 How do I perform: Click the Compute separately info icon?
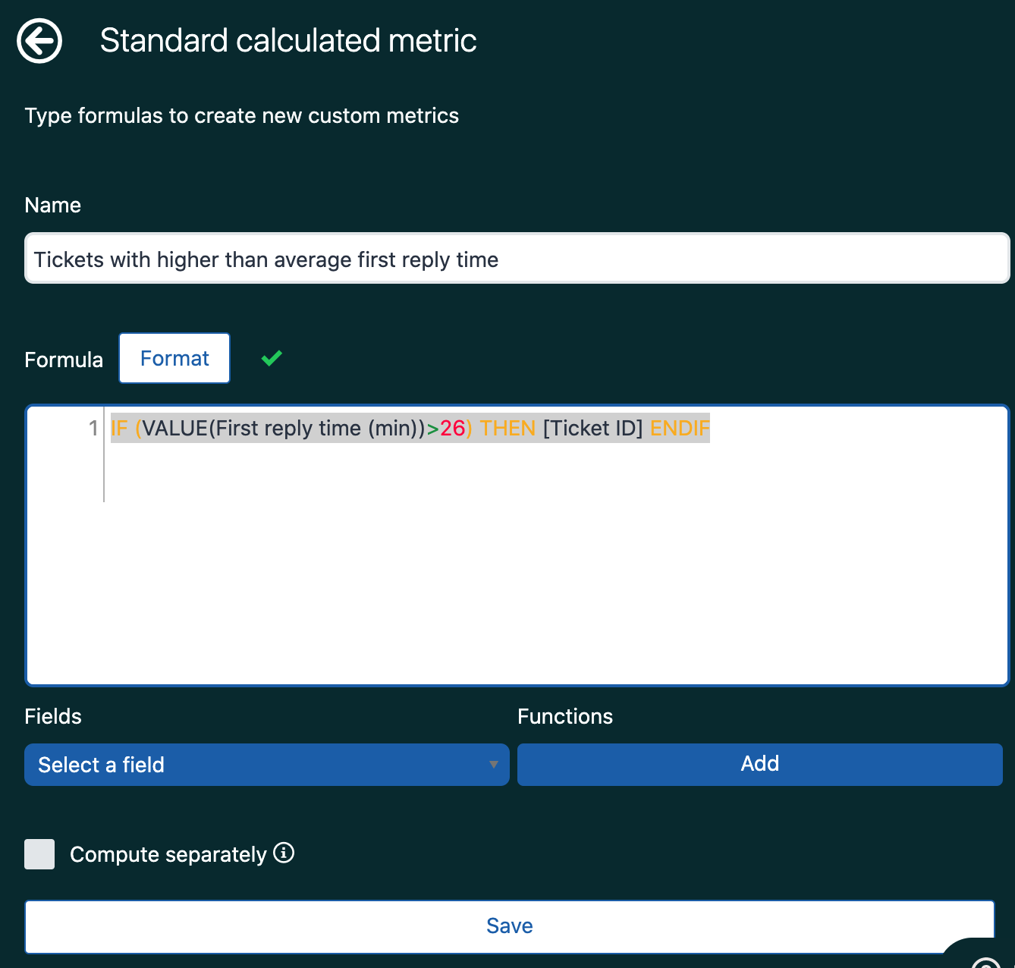coord(284,853)
